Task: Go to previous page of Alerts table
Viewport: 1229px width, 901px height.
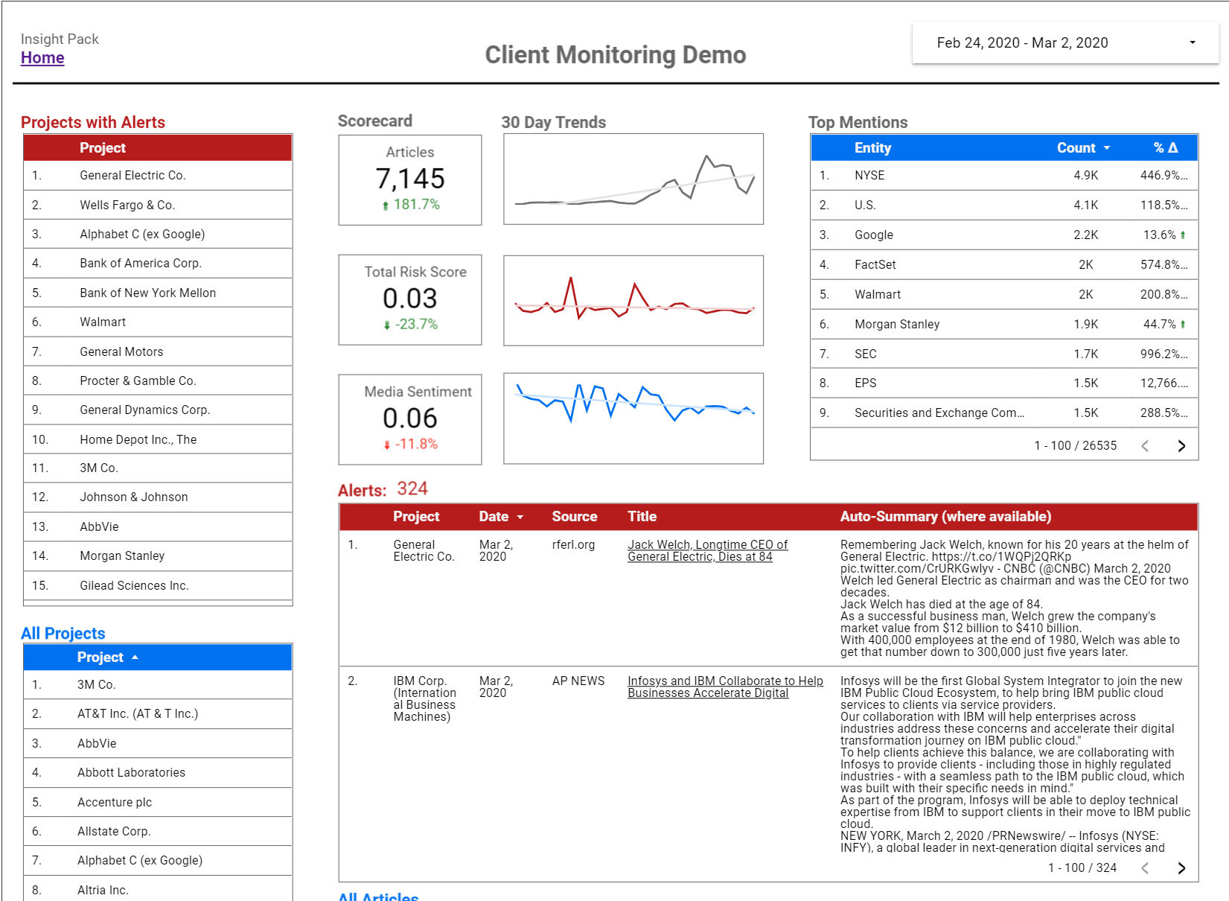Action: click(x=1145, y=868)
